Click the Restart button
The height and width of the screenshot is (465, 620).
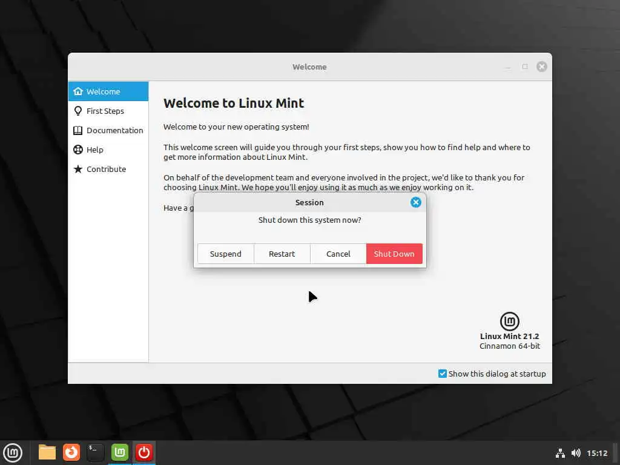click(282, 254)
